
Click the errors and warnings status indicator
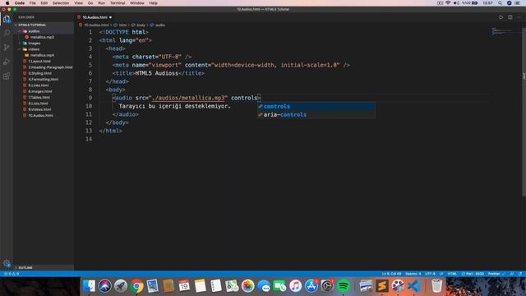(12, 274)
